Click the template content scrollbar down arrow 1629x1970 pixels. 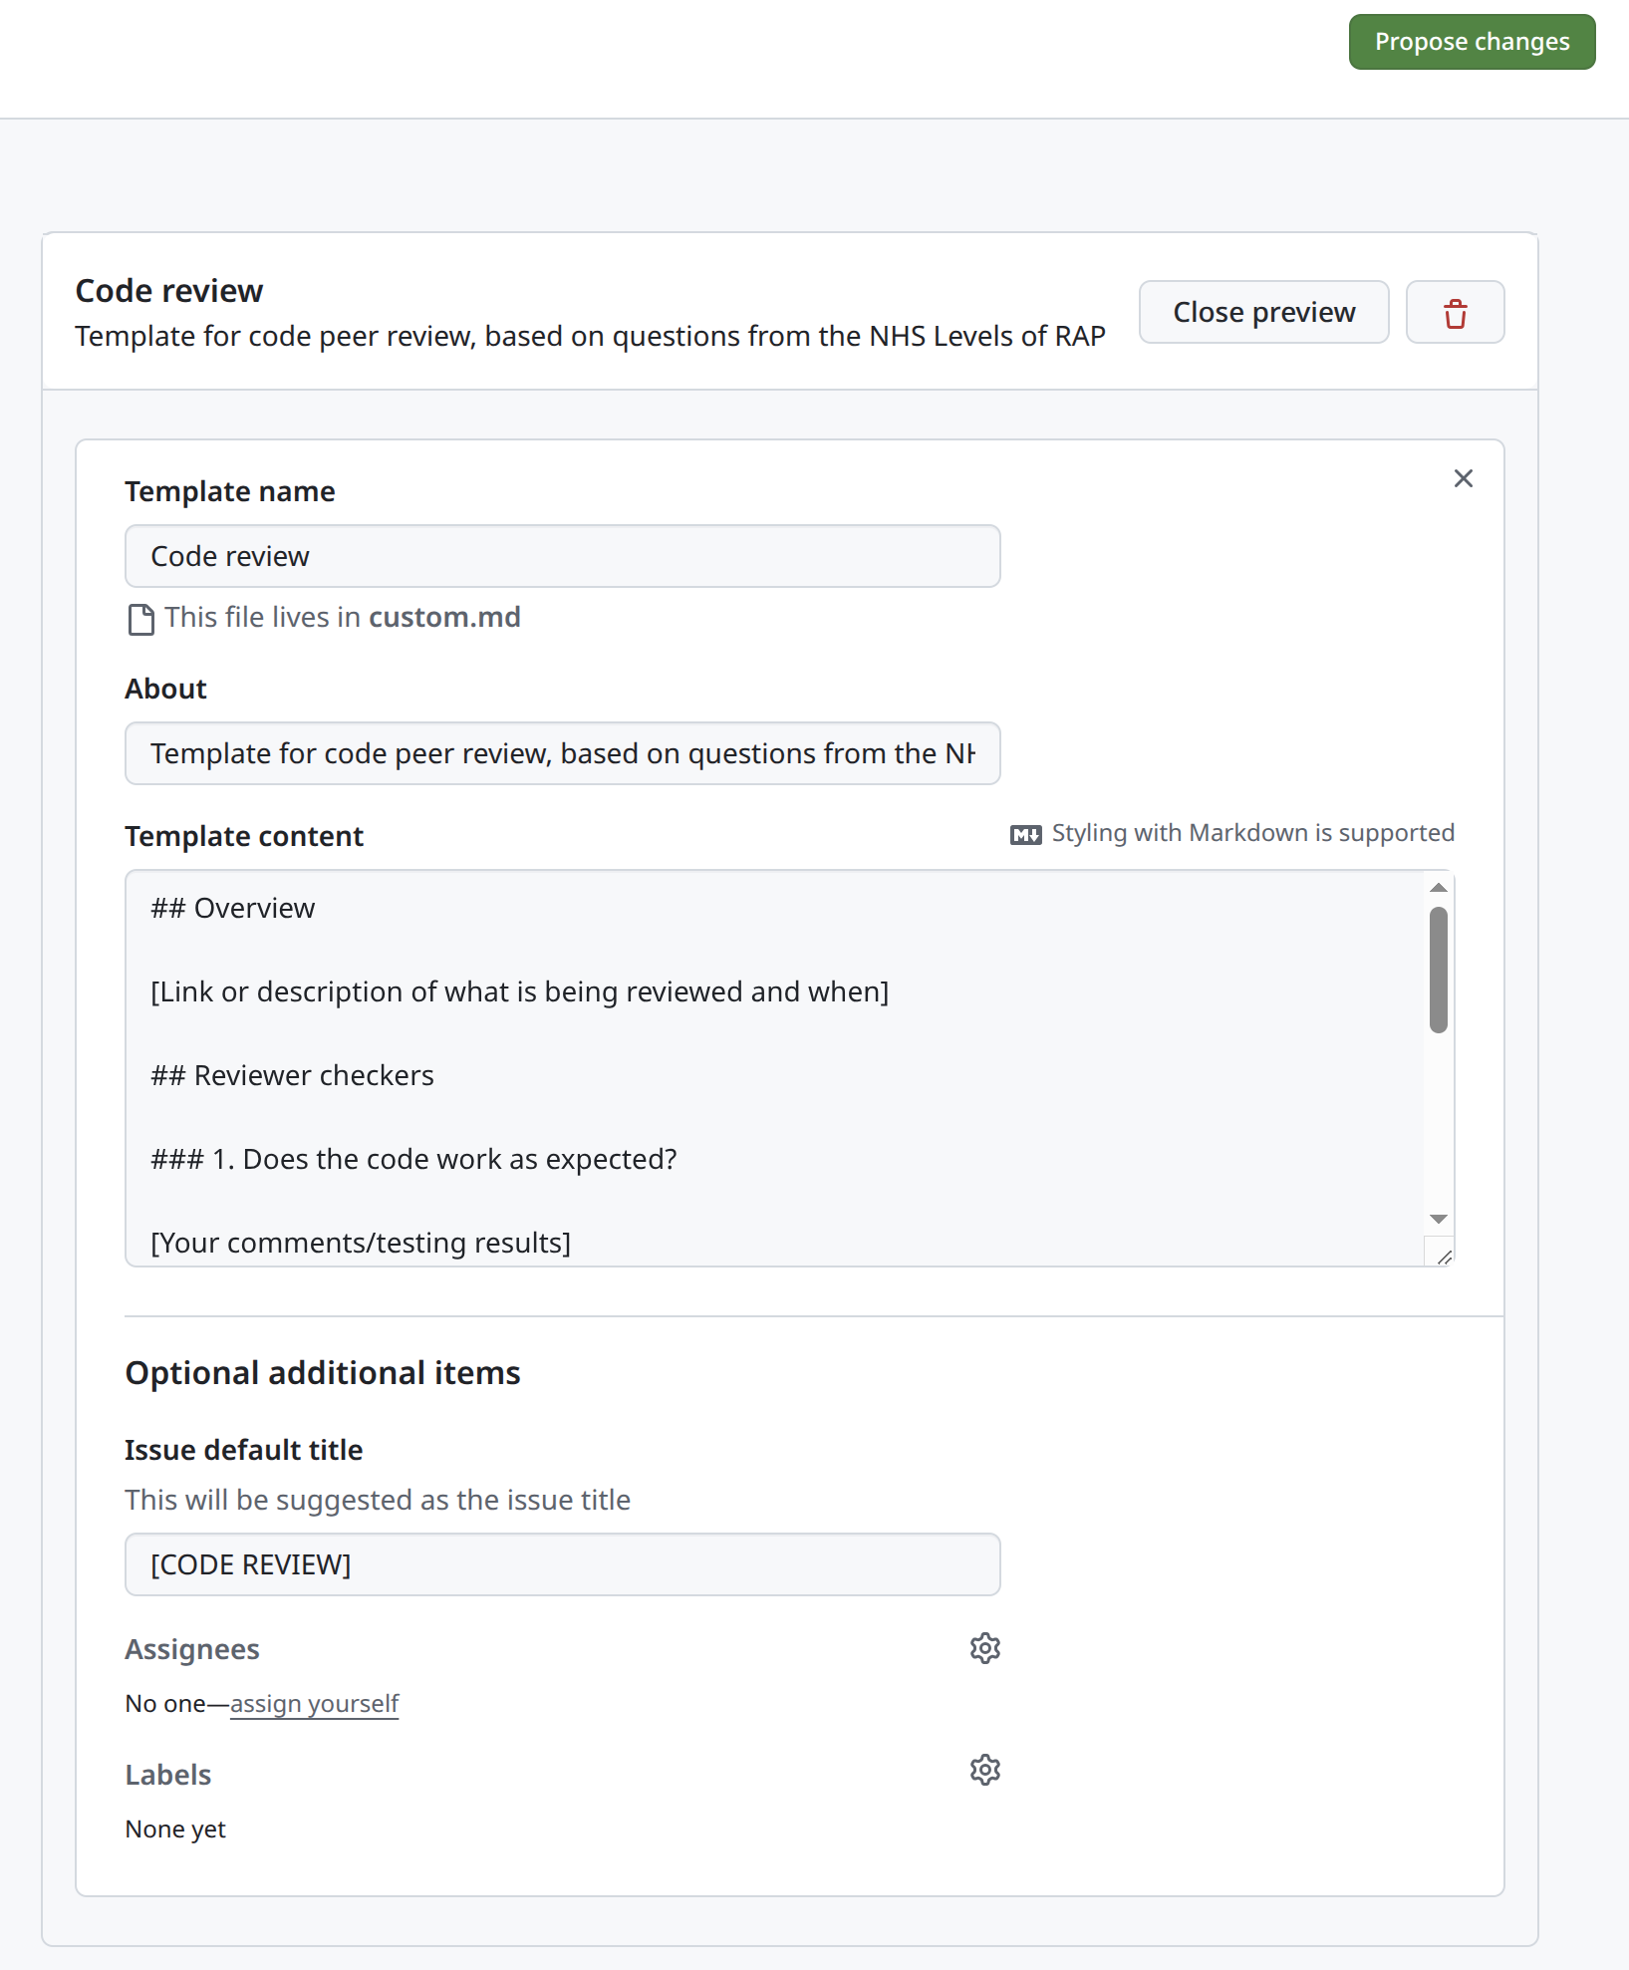click(1438, 1219)
